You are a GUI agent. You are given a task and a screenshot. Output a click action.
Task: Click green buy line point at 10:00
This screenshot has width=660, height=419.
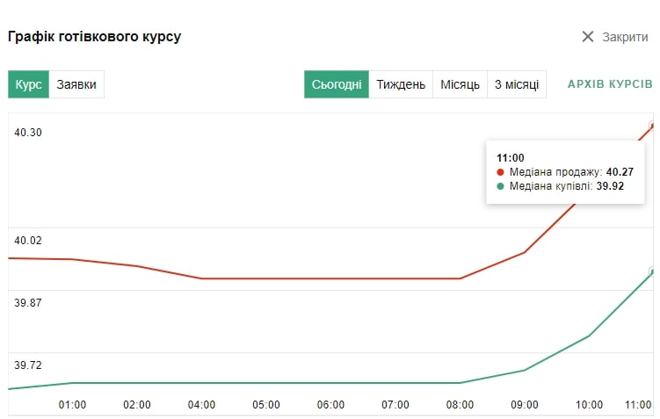point(589,336)
